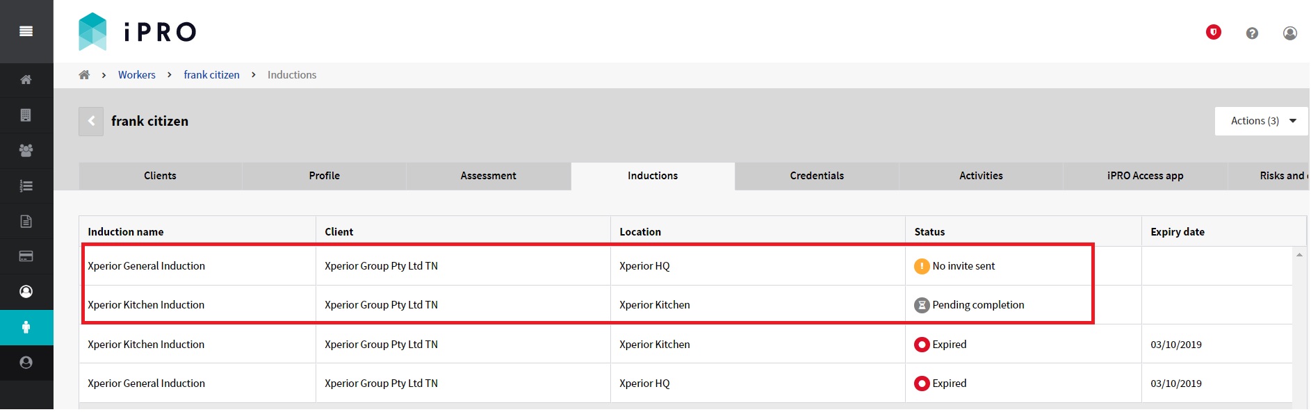Screen dimensions: 1311x412
Task: Switch to the Credentials tab
Action: pyautogui.click(x=817, y=176)
